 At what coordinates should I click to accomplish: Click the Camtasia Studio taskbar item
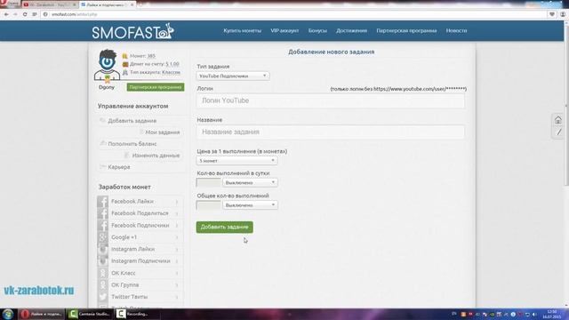point(90,314)
